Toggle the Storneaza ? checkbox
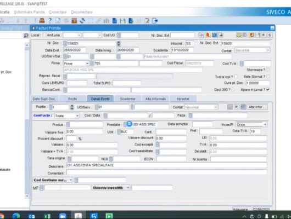 coord(268,70)
